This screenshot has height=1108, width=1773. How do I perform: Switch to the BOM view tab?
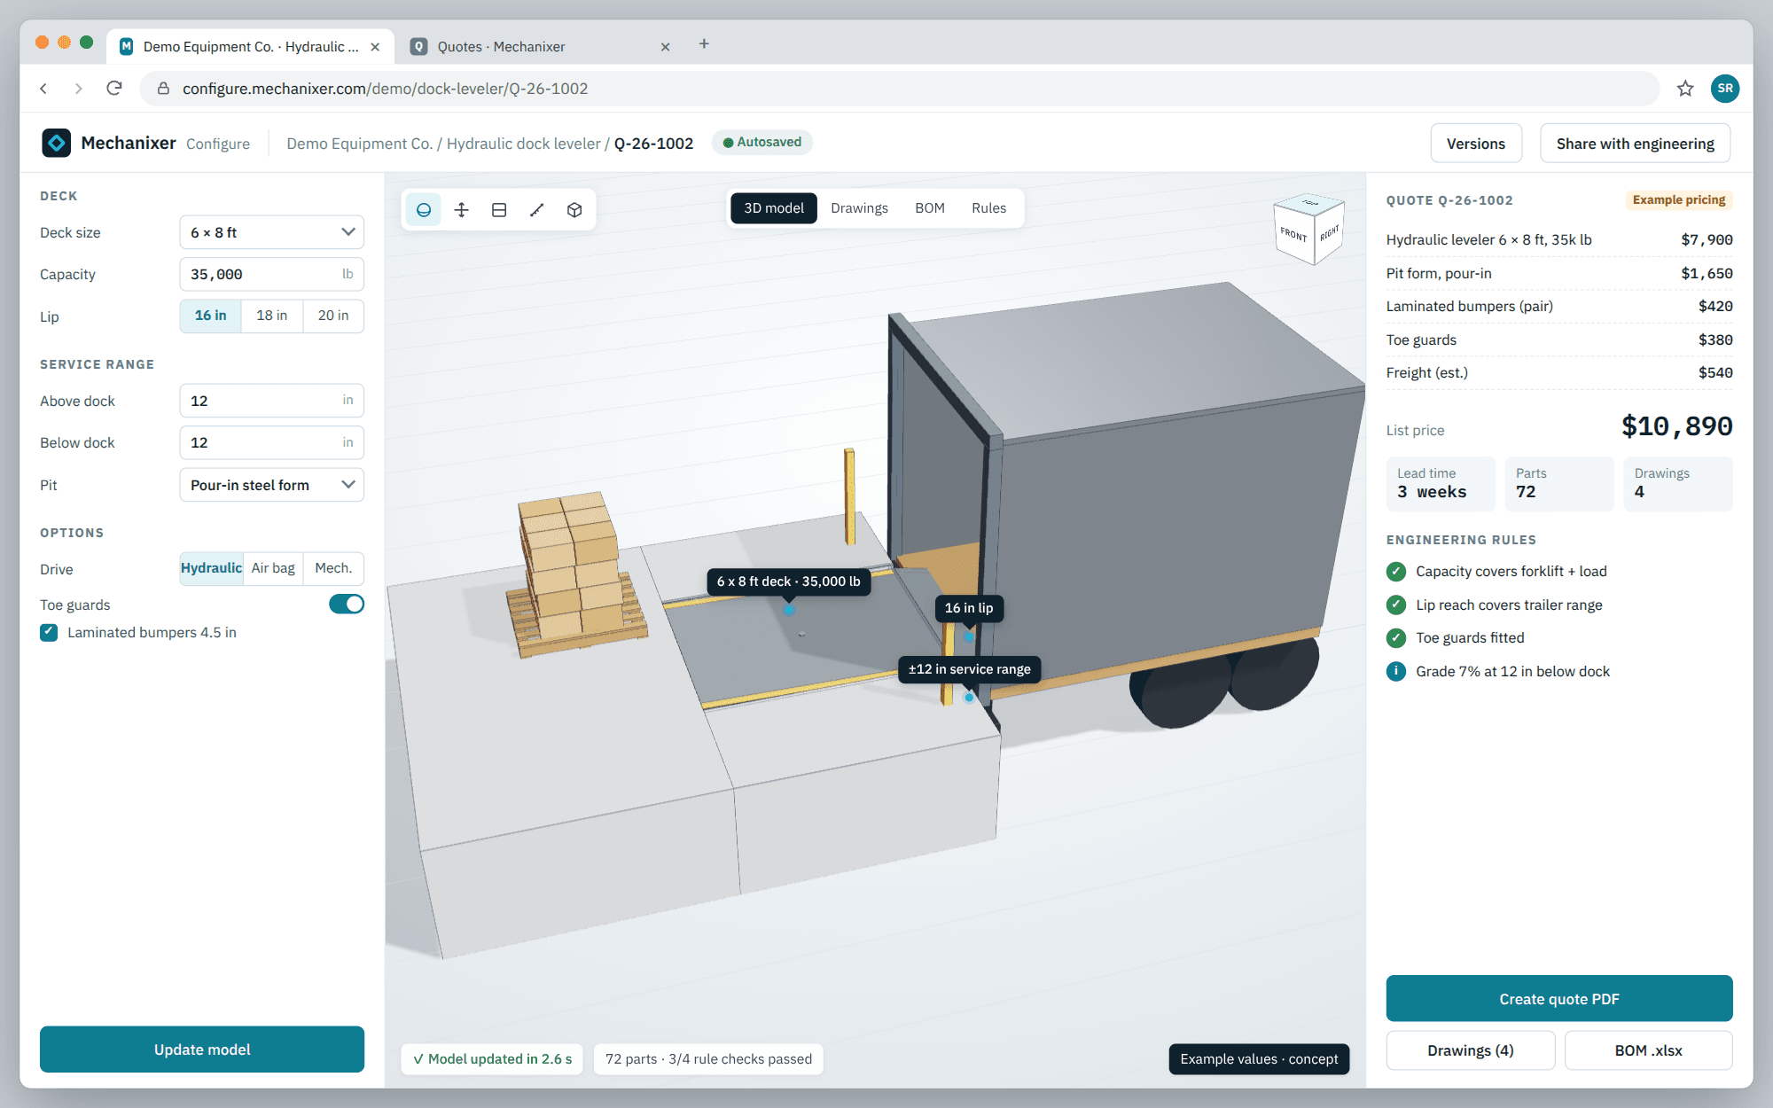pos(930,208)
